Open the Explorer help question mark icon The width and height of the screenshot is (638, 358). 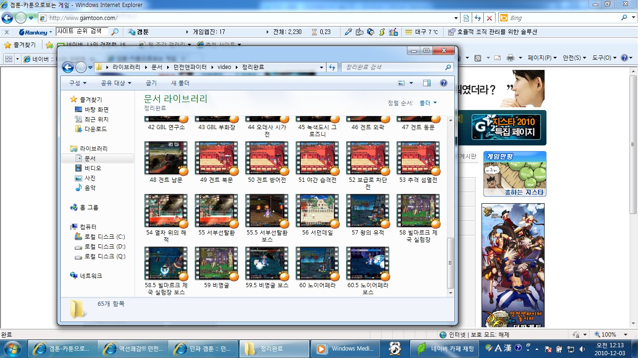coord(444,83)
